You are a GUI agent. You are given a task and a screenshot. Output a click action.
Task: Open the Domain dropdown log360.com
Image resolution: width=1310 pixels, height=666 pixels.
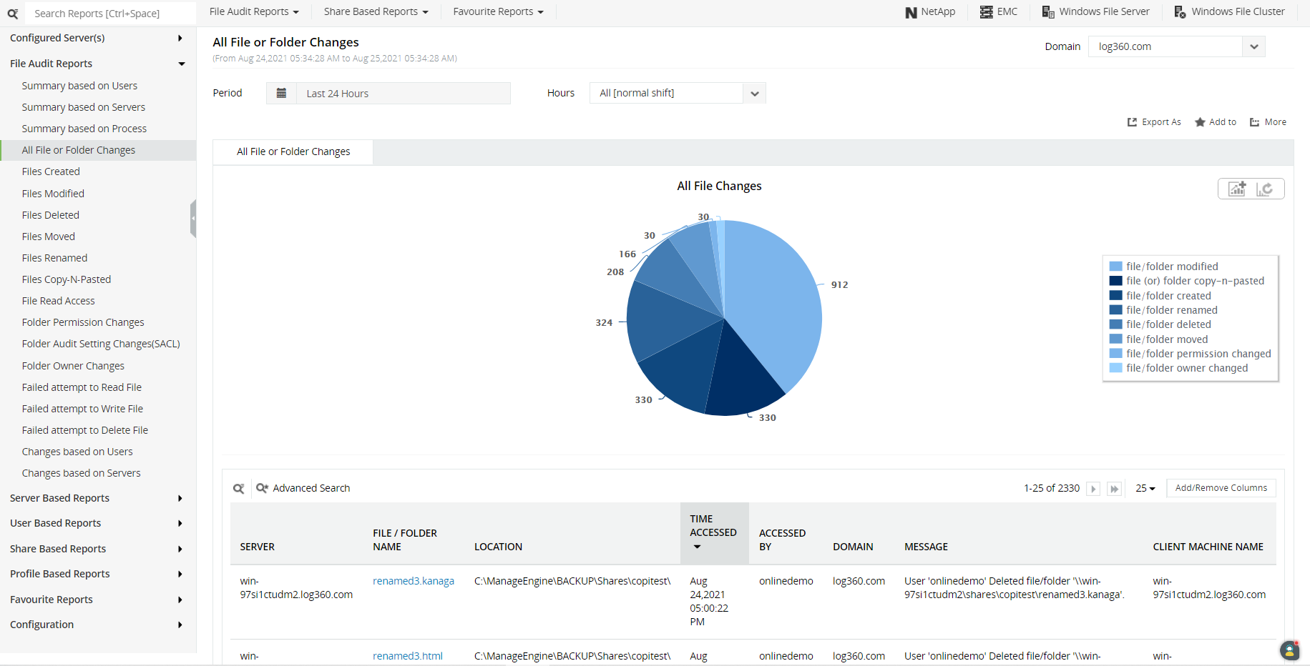coord(1176,47)
